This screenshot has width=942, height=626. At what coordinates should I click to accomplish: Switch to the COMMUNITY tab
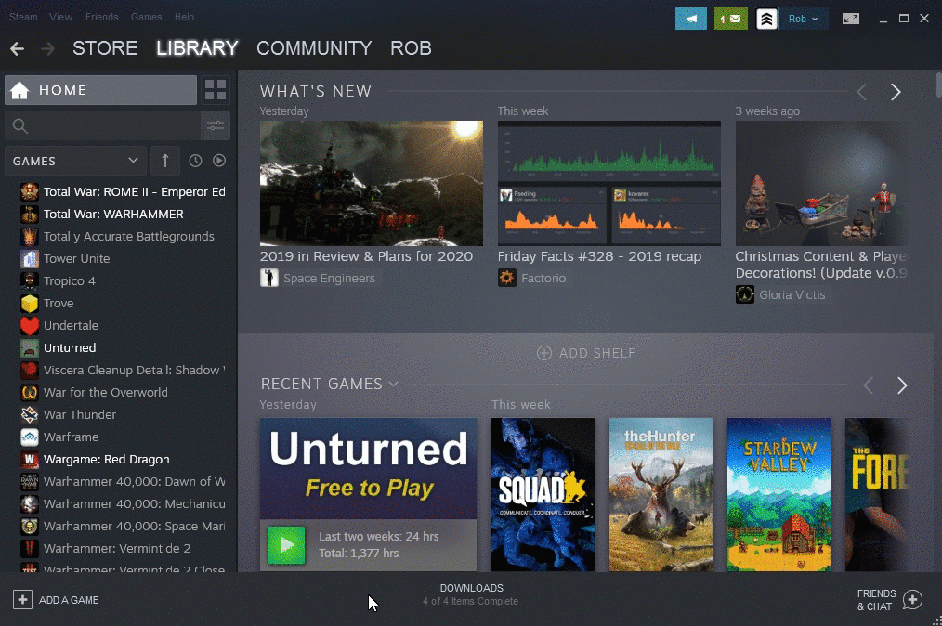[x=314, y=48]
